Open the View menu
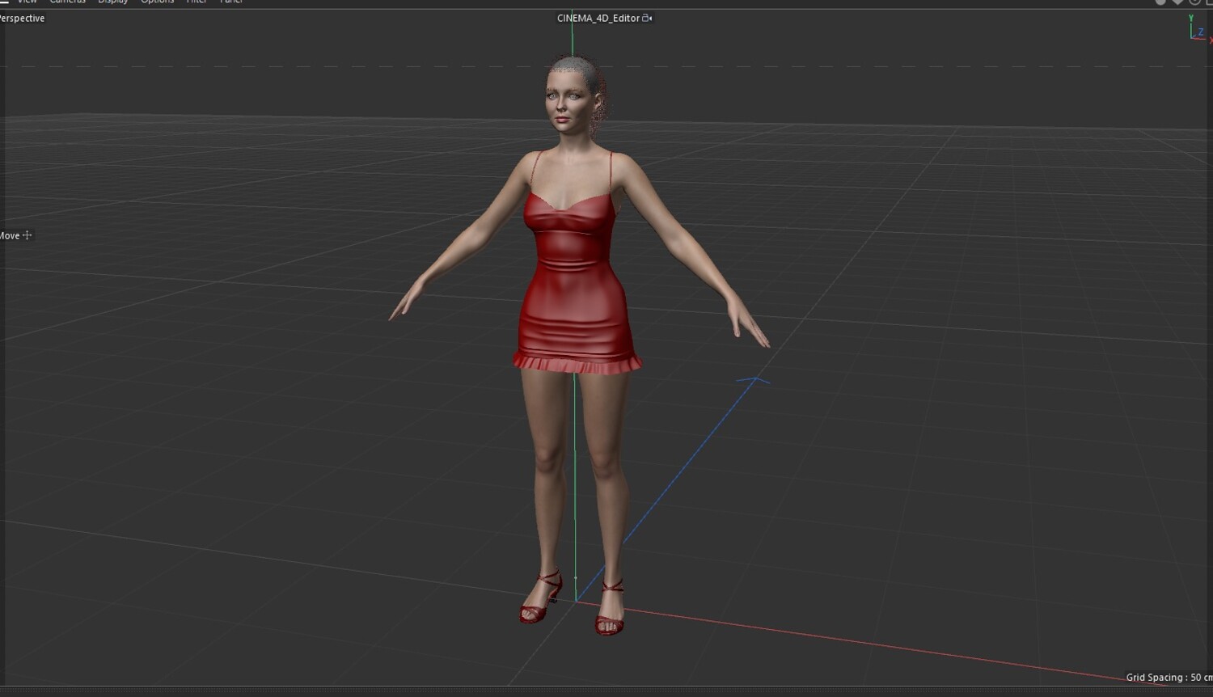The image size is (1213, 697). point(27,2)
